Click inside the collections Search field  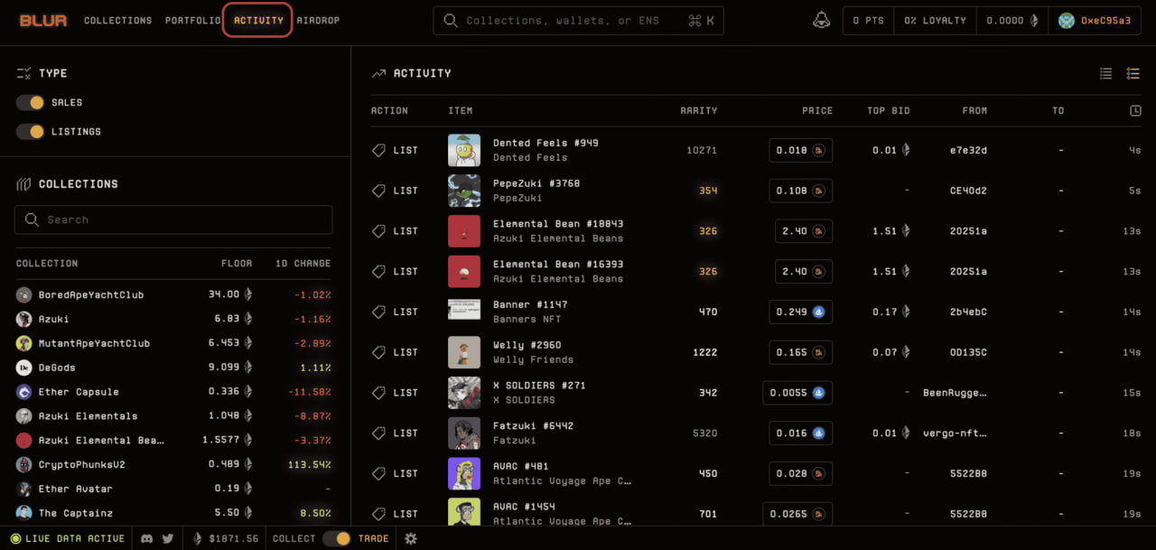tap(172, 219)
